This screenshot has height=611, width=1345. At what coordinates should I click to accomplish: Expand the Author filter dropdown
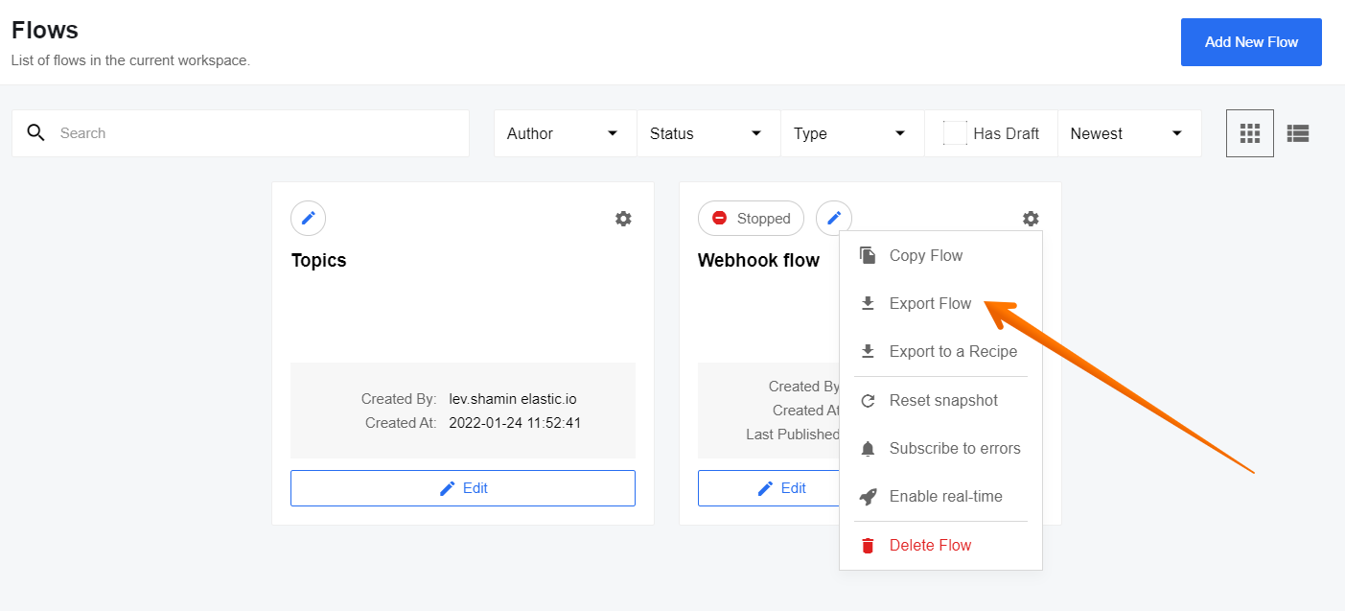(565, 133)
